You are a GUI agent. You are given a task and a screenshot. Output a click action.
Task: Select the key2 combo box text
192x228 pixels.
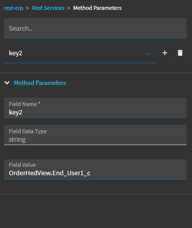click(x=16, y=53)
